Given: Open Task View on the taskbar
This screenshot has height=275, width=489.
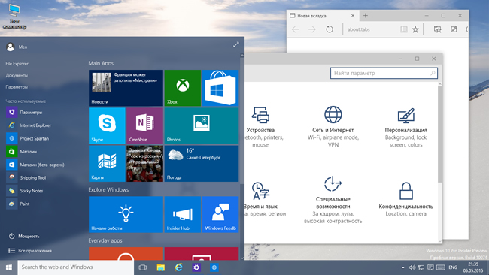Looking at the screenshot, I should 142,267.
